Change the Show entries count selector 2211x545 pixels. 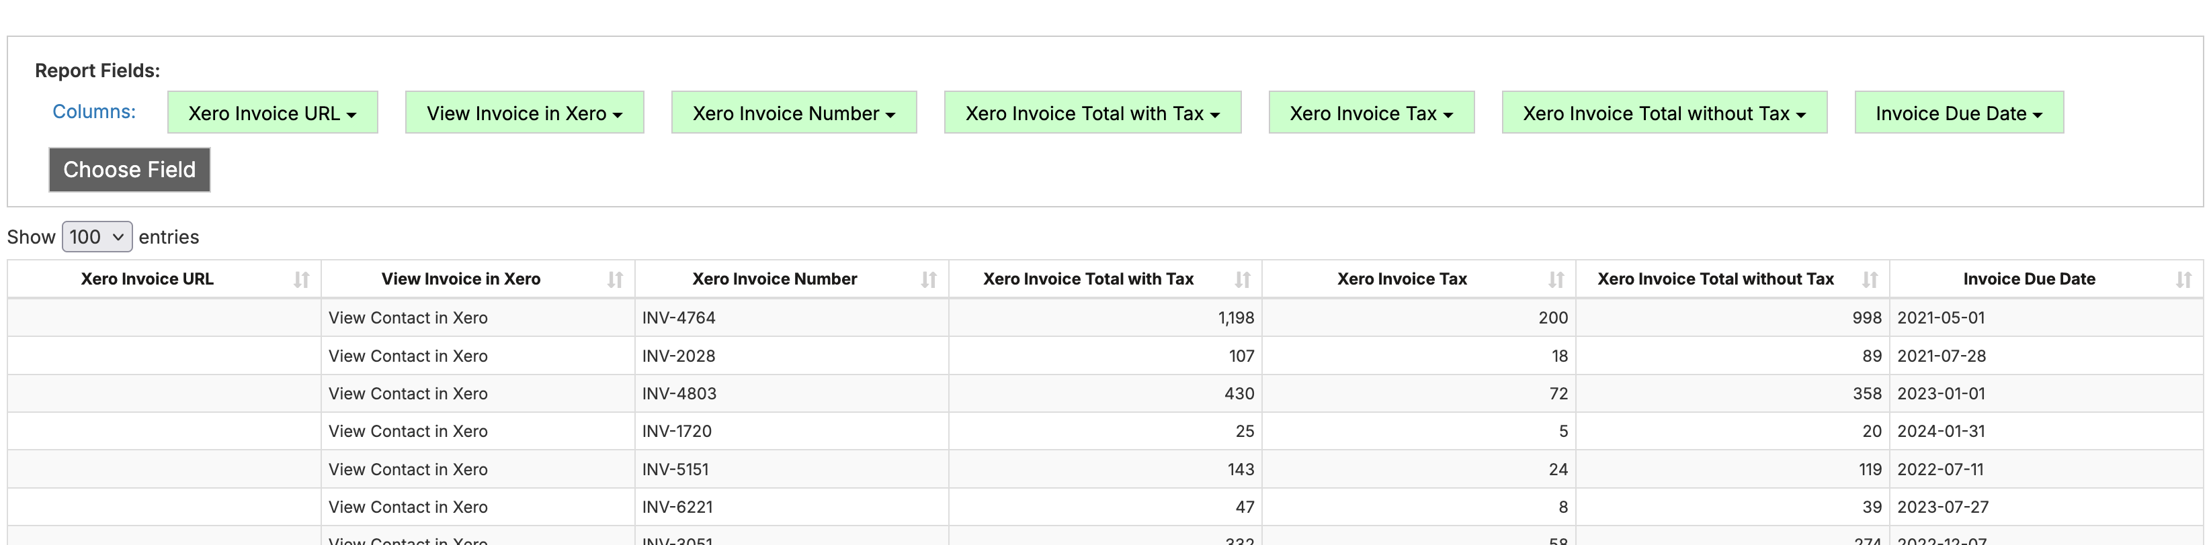point(97,238)
